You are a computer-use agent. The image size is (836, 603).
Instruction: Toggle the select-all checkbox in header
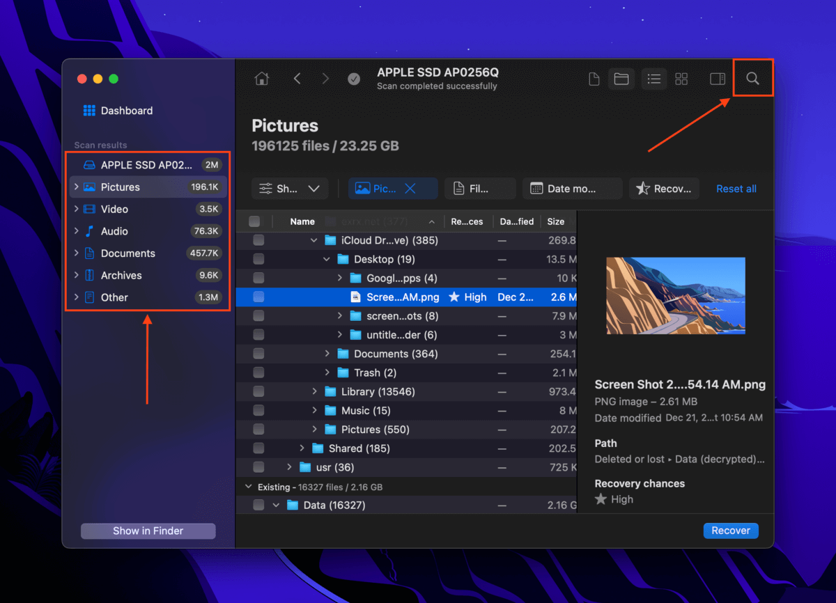pos(254,221)
